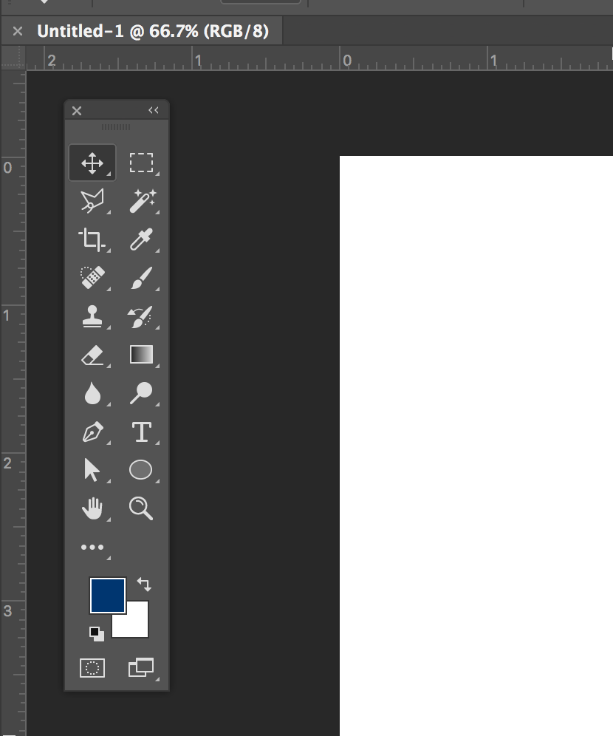Click the ruler origin corner box
This screenshot has height=736, width=613.
tap(13, 58)
